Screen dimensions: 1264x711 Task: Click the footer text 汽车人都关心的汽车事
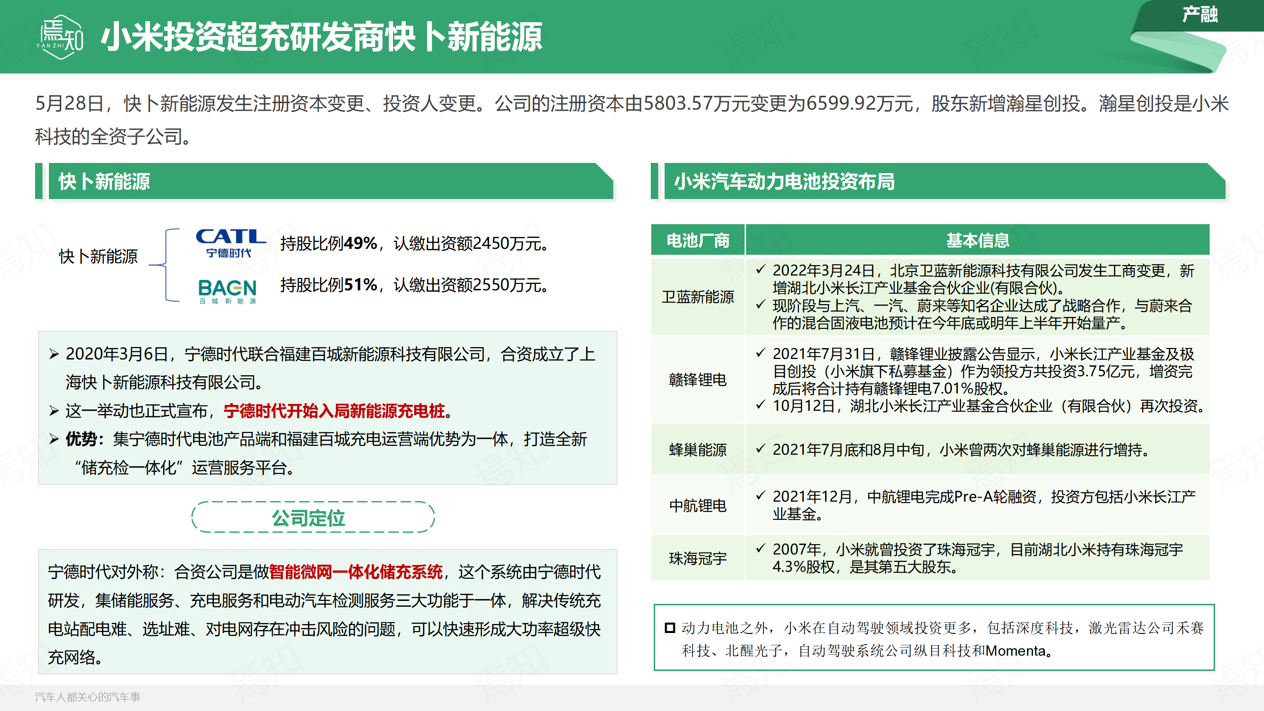[x=87, y=697]
